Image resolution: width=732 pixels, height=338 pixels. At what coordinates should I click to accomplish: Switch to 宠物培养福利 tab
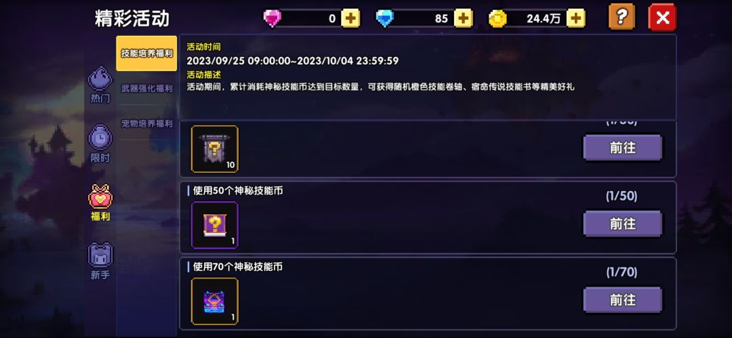click(x=146, y=124)
